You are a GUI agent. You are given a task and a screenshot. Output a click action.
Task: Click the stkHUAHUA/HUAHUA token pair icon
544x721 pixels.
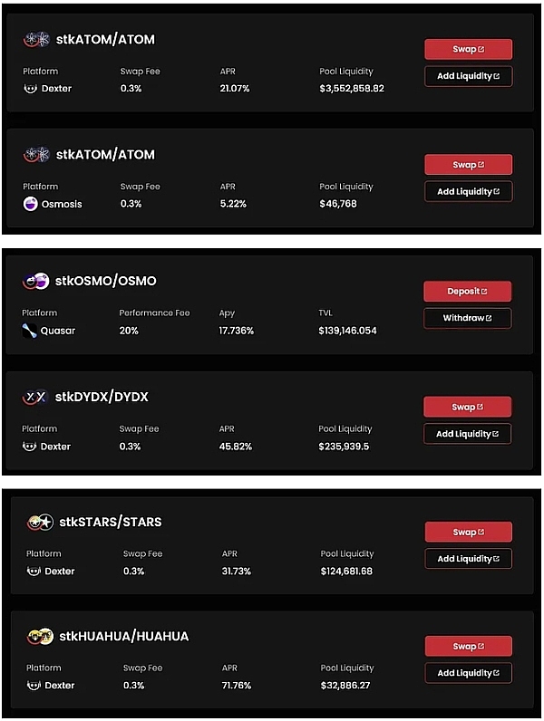40,637
